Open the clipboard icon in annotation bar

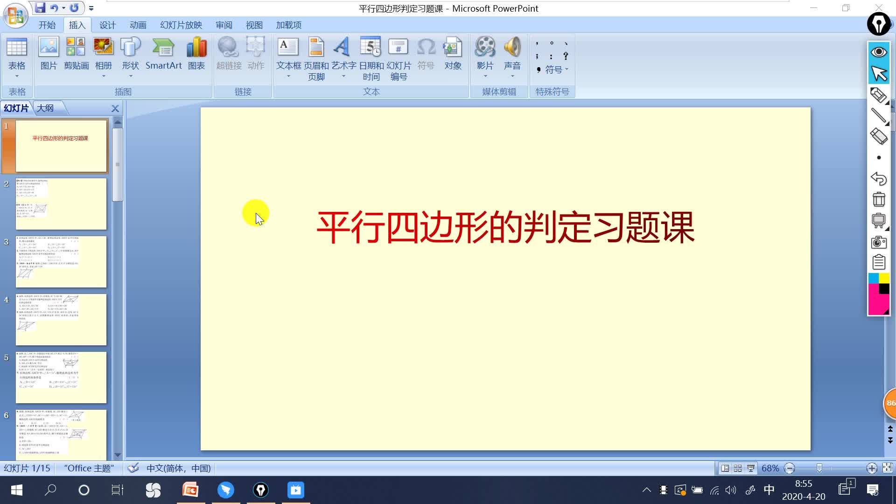point(879,262)
